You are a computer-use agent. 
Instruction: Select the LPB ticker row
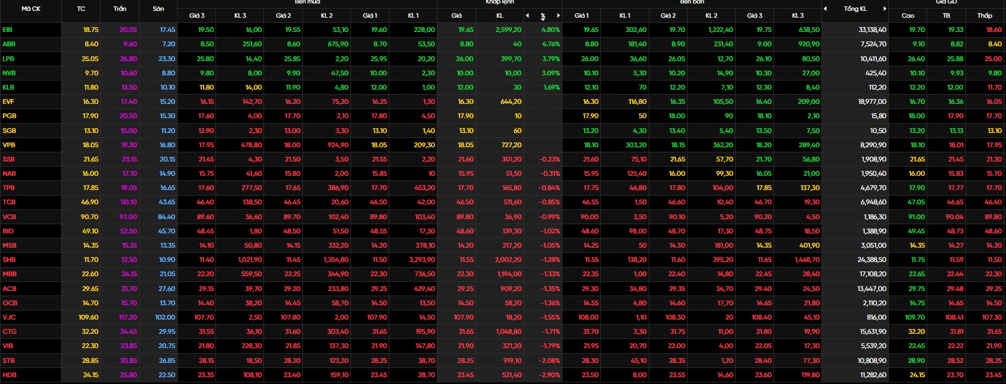(9, 59)
